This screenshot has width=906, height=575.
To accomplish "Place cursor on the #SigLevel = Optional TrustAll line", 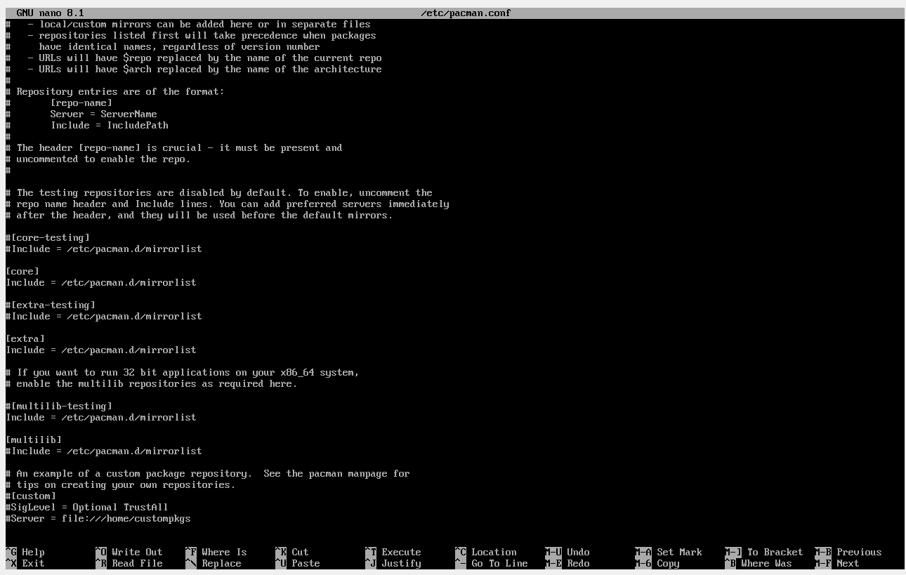I will [x=87, y=507].
